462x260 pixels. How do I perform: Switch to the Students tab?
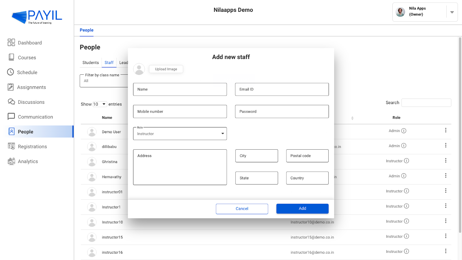(90, 63)
